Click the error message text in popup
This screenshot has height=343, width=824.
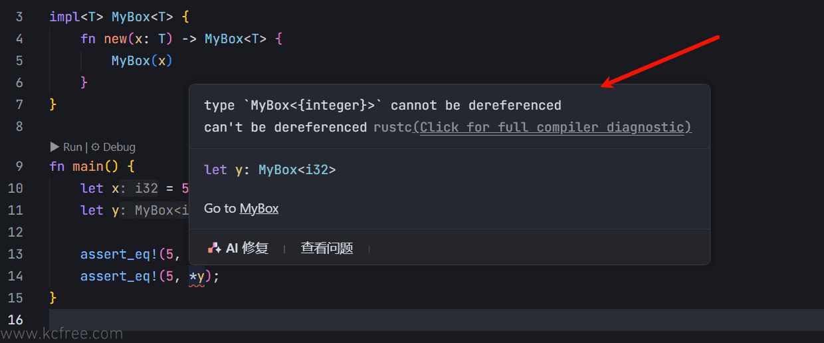pyautogui.click(x=383, y=106)
